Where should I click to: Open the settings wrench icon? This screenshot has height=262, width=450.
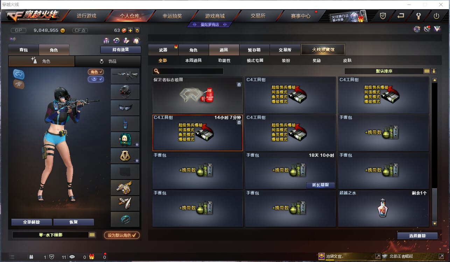click(x=418, y=16)
